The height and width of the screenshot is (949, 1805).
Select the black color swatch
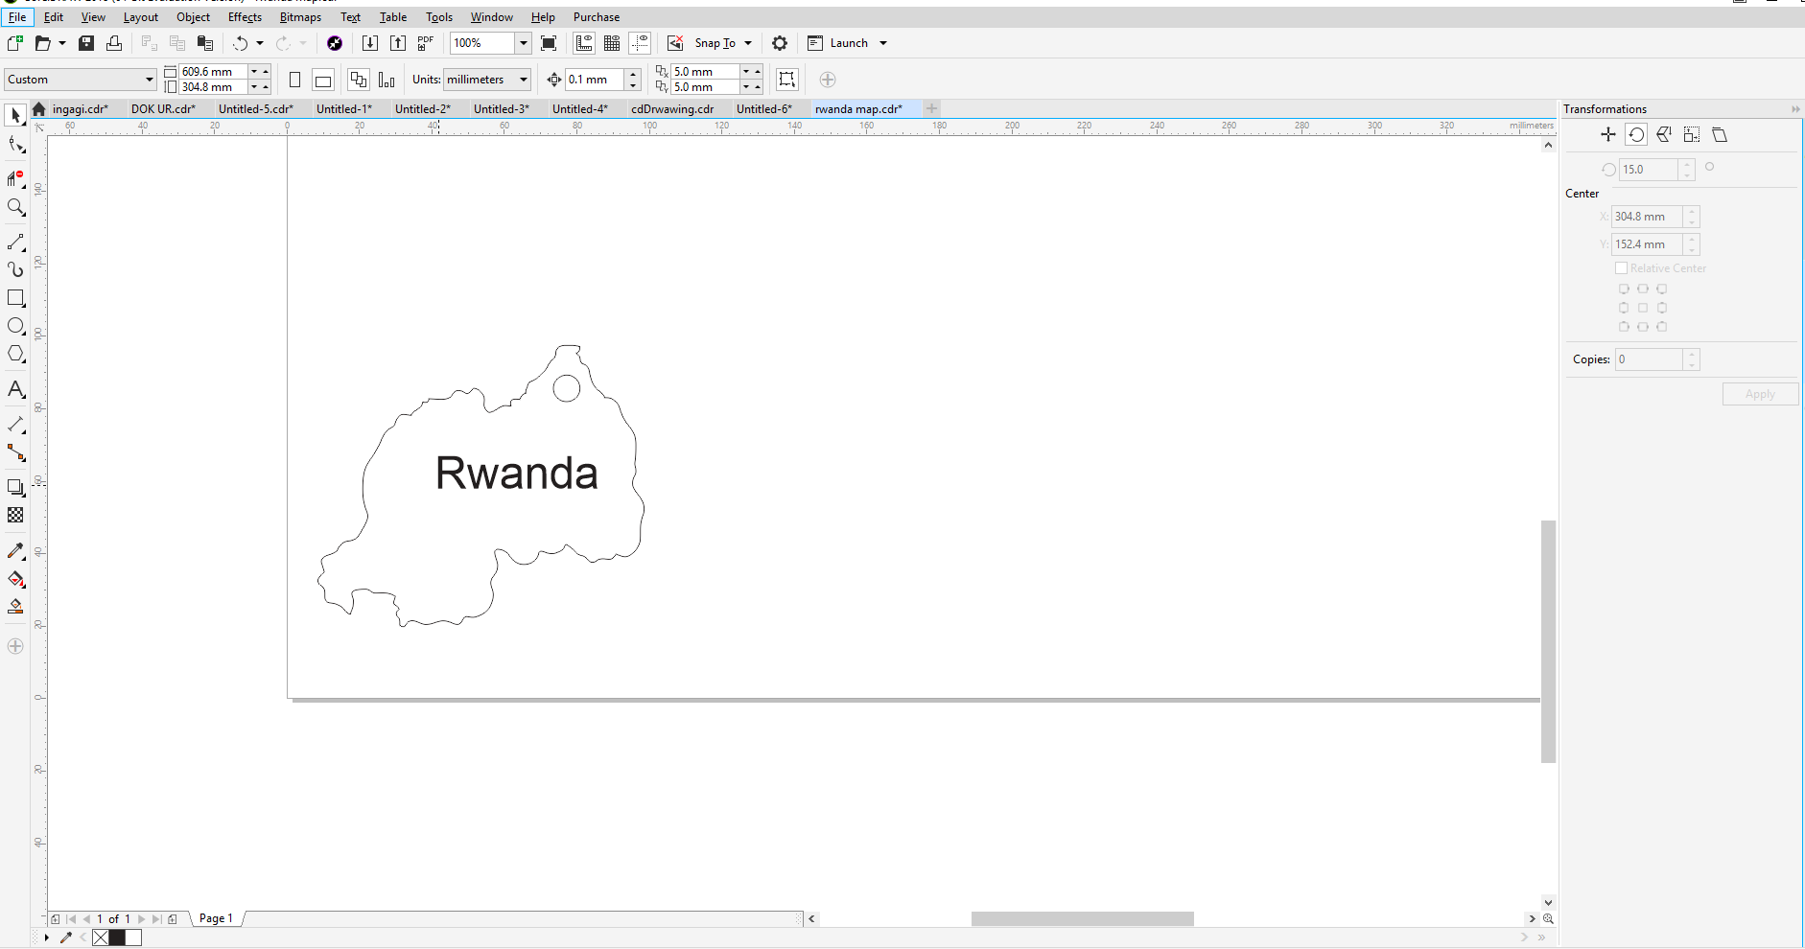pyautogui.click(x=117, y=937)
